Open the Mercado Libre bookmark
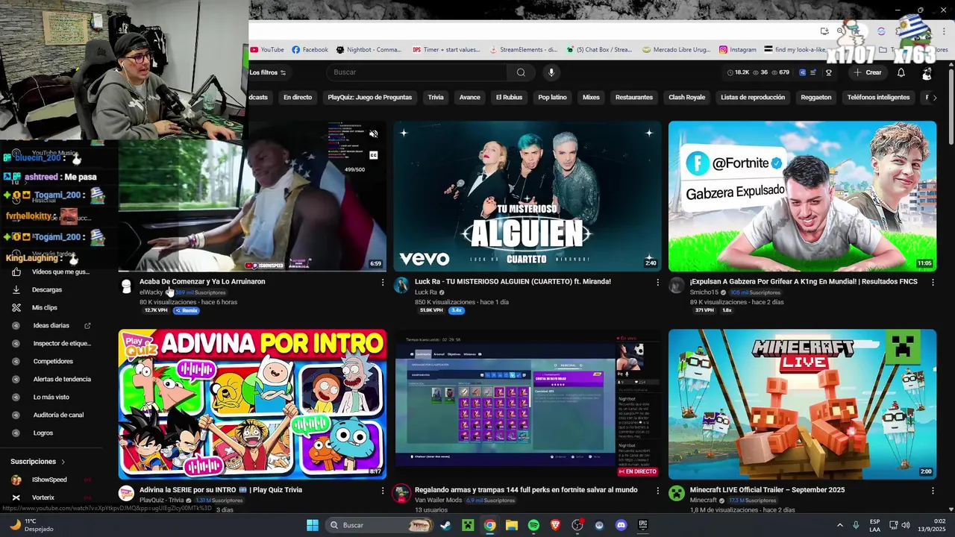 [677, 50]
